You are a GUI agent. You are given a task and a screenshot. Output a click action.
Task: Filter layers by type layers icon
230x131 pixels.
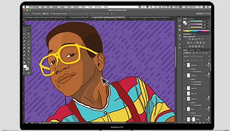point(200,53)
